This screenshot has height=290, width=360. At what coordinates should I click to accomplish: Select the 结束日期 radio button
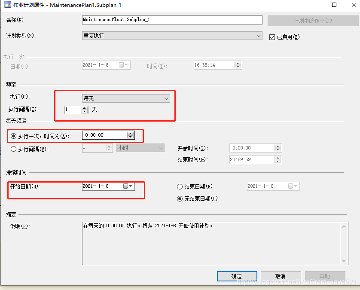pos(180,187)
